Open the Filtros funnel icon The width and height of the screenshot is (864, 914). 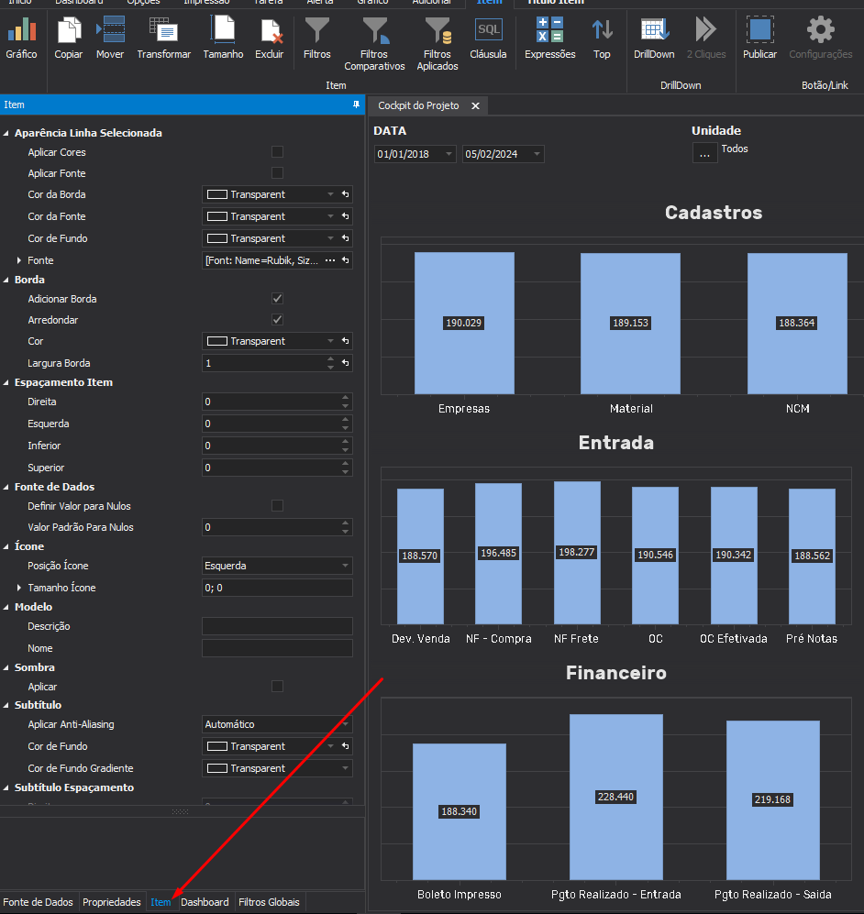[x=317, y=38]
